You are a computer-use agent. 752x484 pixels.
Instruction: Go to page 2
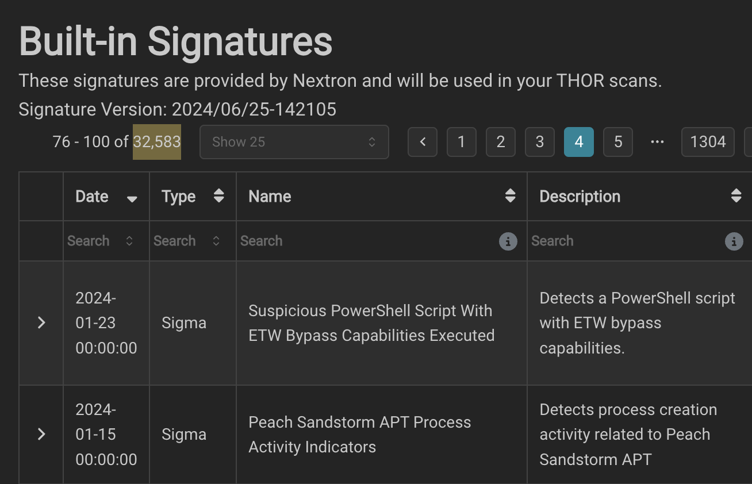click(x=500, y=142)
